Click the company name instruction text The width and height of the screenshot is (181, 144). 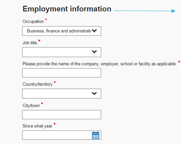point(100,64)
